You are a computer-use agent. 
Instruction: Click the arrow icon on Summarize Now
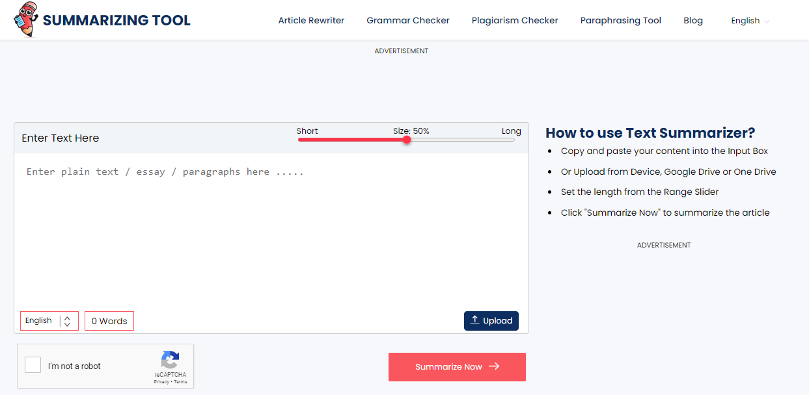[494, 366]
